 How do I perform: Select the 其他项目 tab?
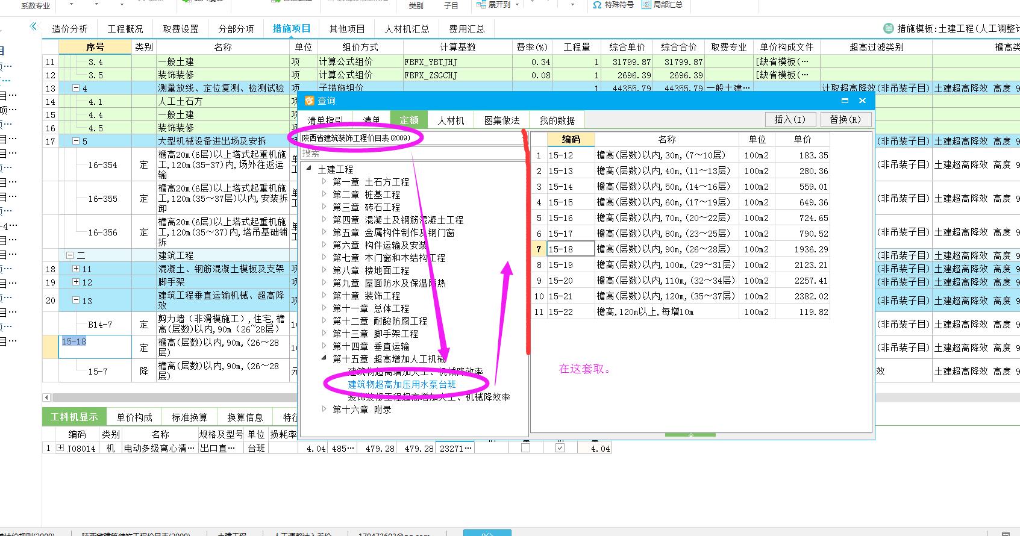point(346,28)
